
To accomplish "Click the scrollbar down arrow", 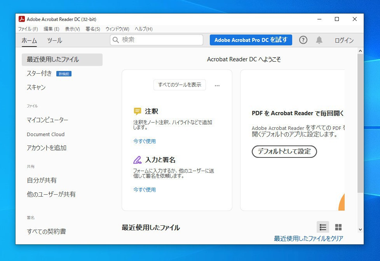I will pyautogui.click(x=360, y=230).
